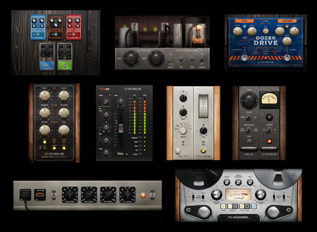Click the lit yellow button on VCL-373

point(203,150)
